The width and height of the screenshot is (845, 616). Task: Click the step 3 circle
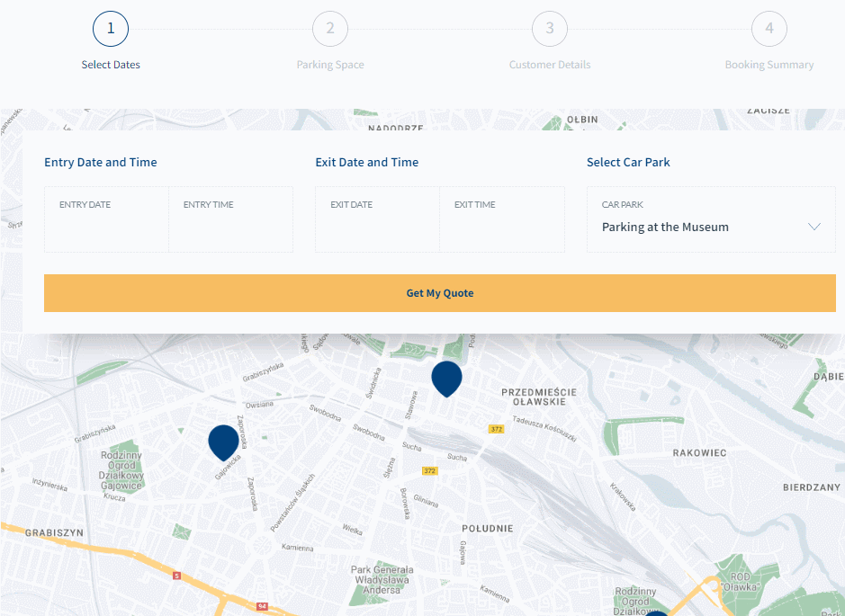550,29
